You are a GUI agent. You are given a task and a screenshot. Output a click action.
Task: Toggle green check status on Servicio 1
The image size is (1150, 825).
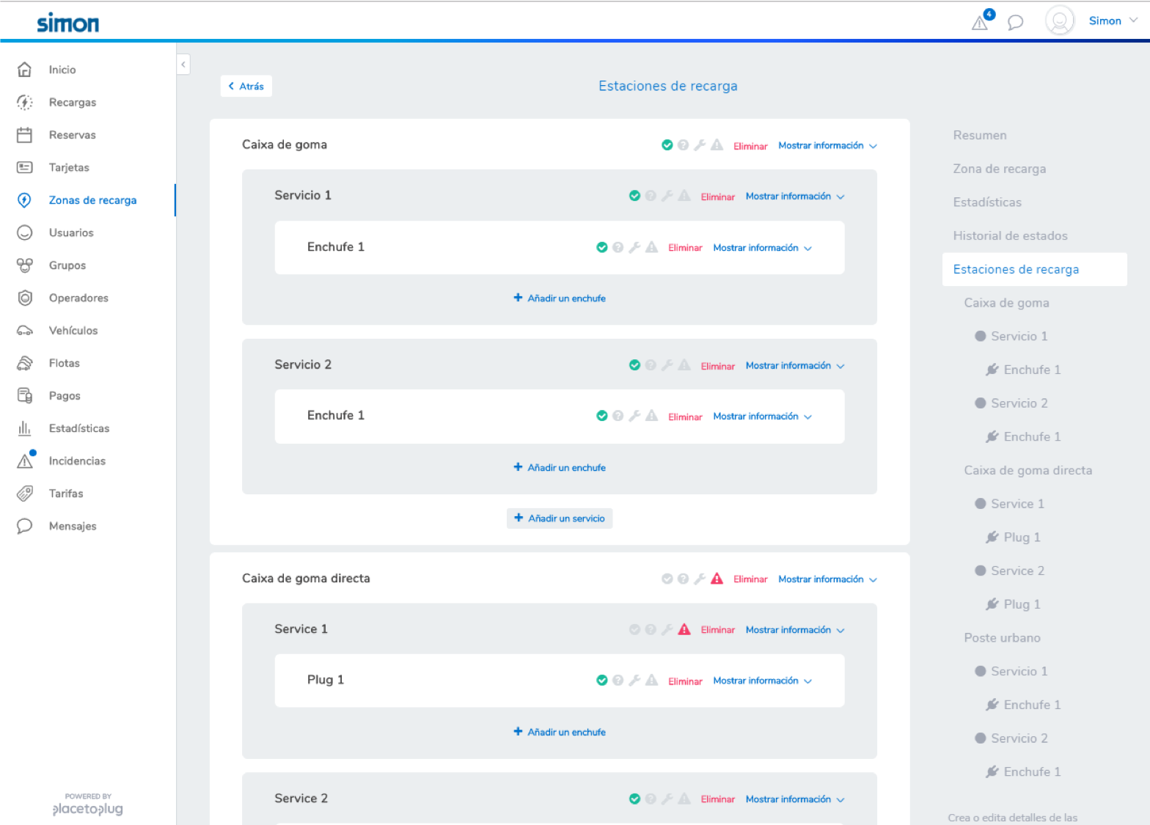[634, 196]
